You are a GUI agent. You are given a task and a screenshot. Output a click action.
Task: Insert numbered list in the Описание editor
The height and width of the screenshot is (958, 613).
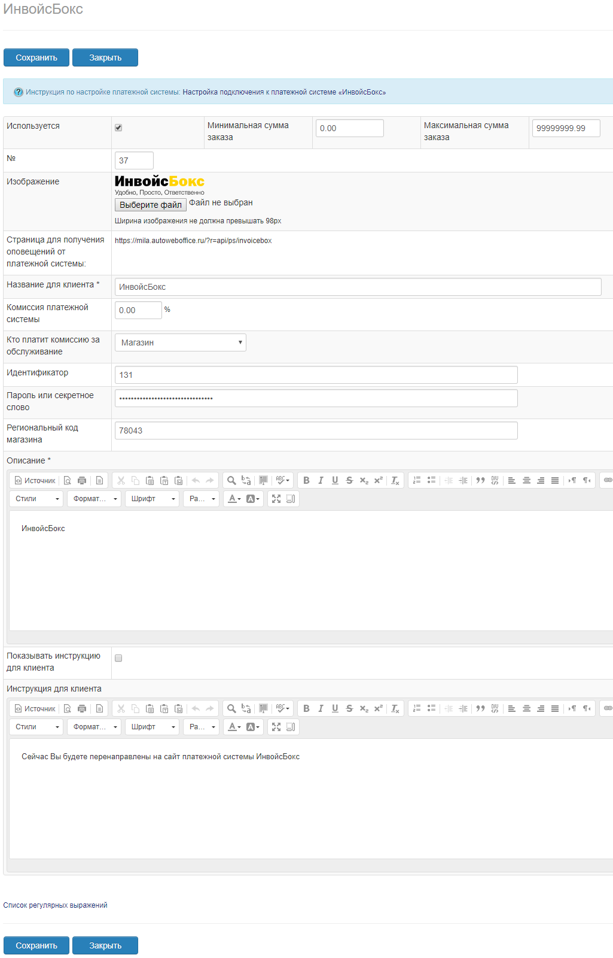point(417,480)
